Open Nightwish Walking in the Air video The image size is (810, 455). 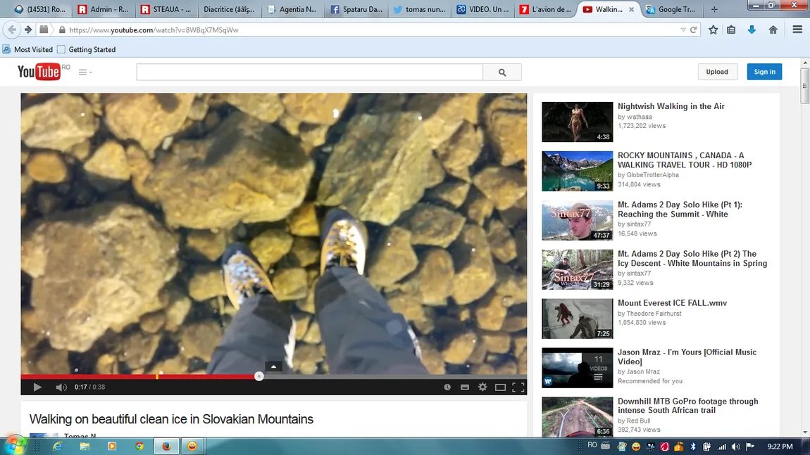pos(671,106)
